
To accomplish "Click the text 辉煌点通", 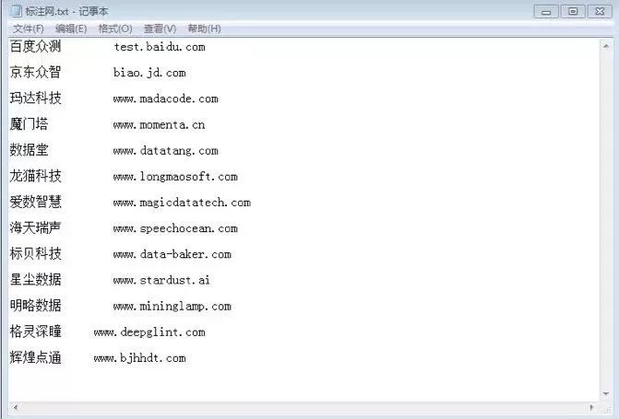I will pos(36,357).
